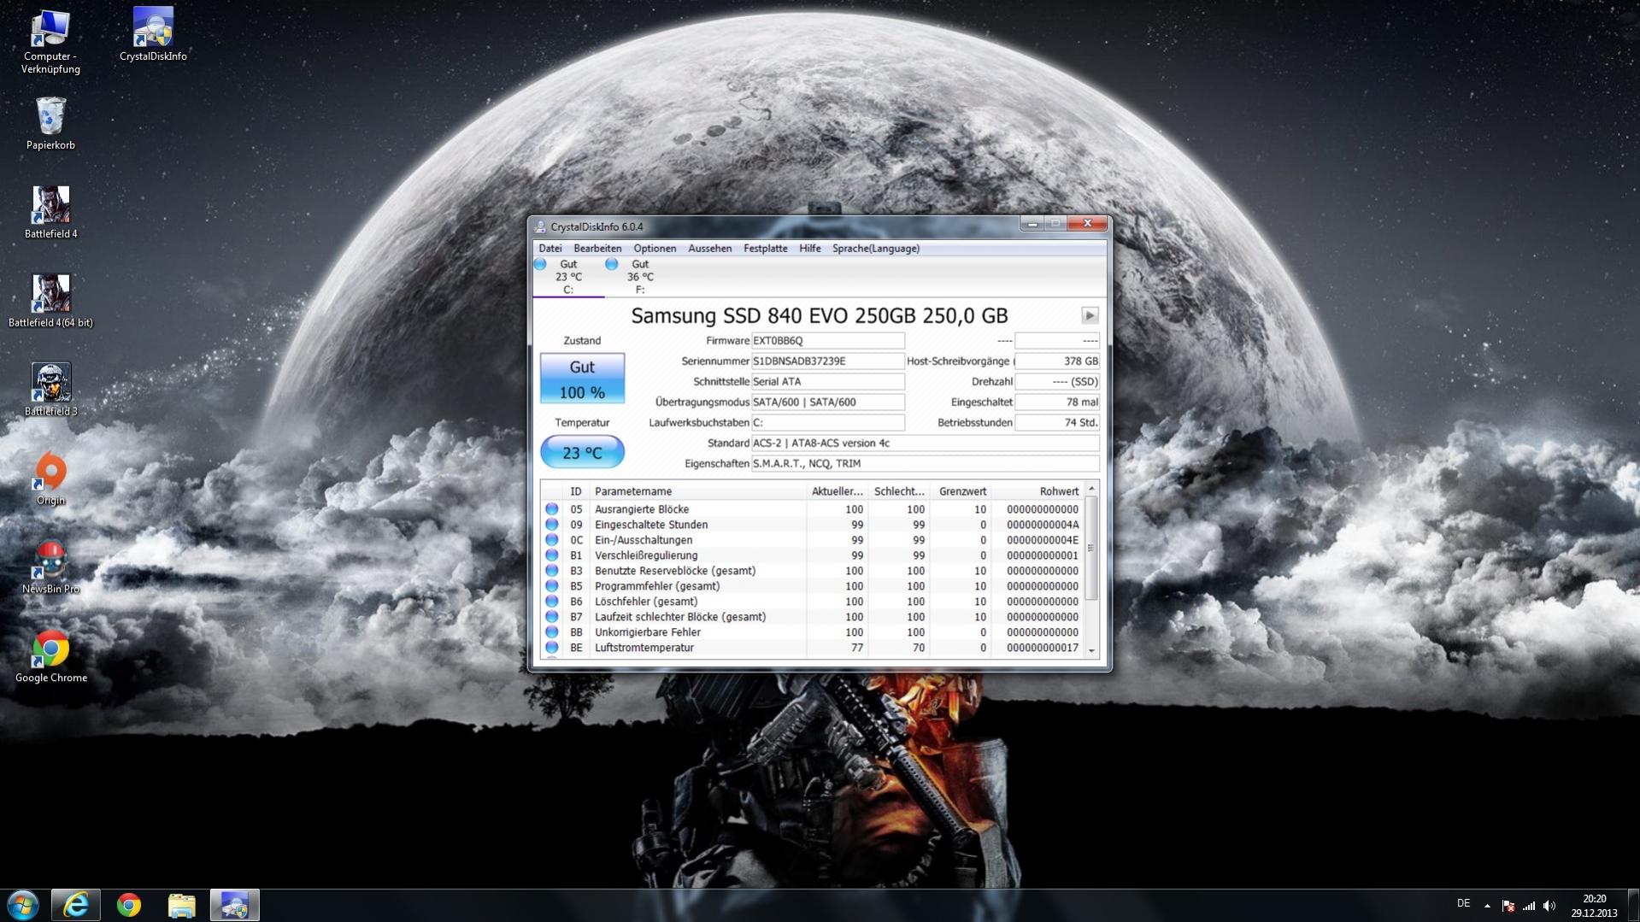Click the DE language indicator
Screen dimensions: 1640x922
pos(1463,903)
